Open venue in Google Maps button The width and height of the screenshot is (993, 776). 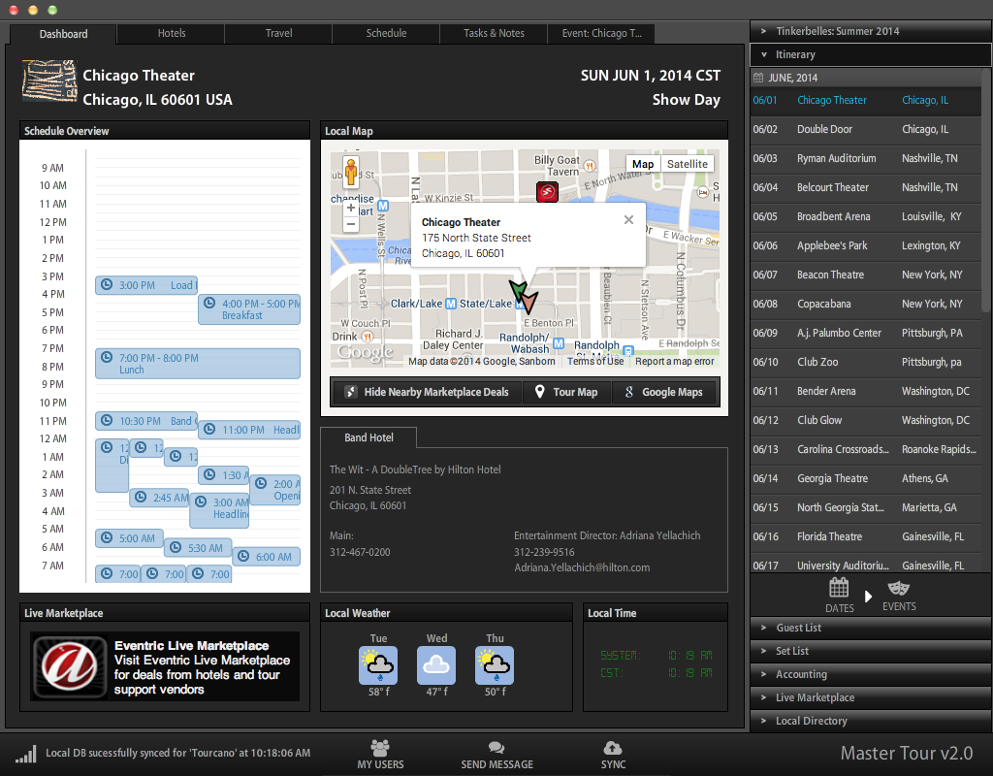click(x=664, y=392)
